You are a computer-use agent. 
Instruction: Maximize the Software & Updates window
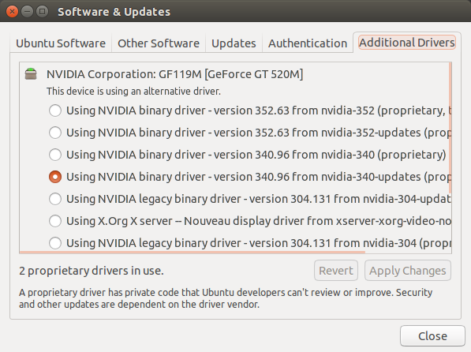click(x=42, y=12)
